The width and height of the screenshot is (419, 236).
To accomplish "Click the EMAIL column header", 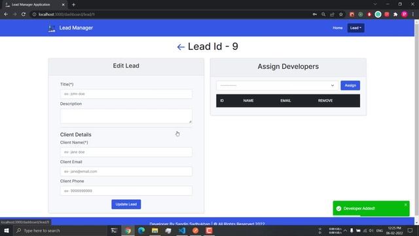I will [x=285, y=100].
